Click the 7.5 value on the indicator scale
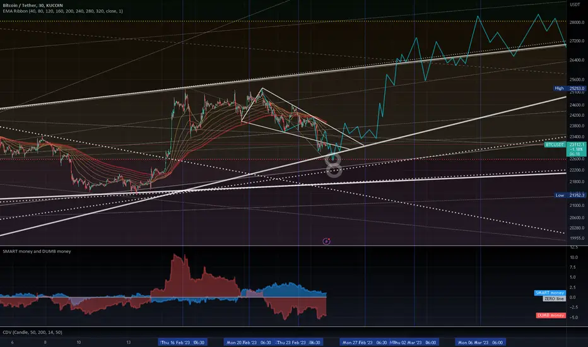This screenshot has width=588, height=347. [x=573, y=268]
